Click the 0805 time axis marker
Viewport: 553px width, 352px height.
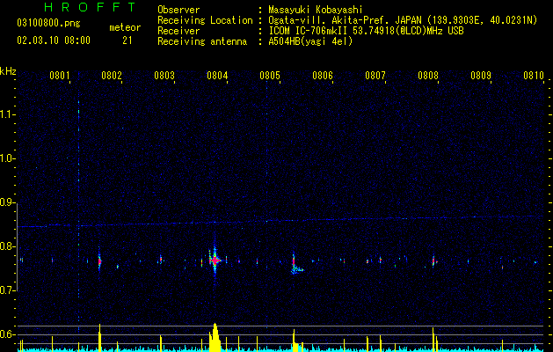270,76
